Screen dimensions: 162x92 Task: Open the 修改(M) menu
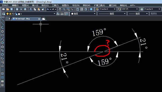pos(87,5)
